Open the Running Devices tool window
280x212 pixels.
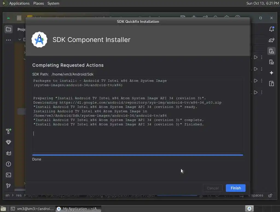(x=272, y=62)
